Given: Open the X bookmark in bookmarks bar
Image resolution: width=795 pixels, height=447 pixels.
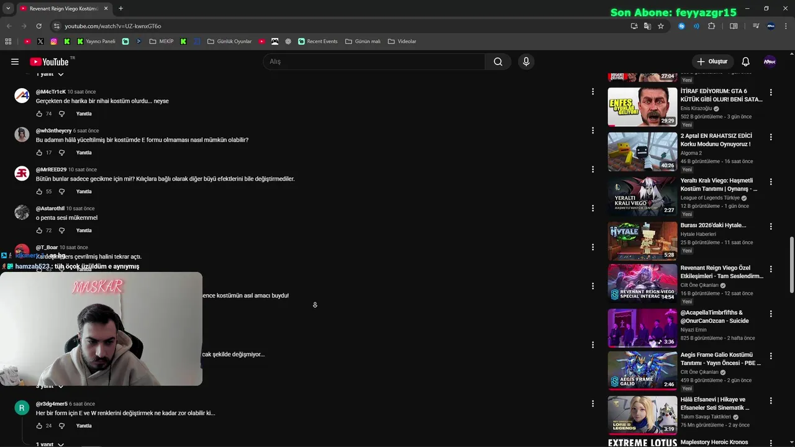Looking at the screenshot, I should point(40,42).
